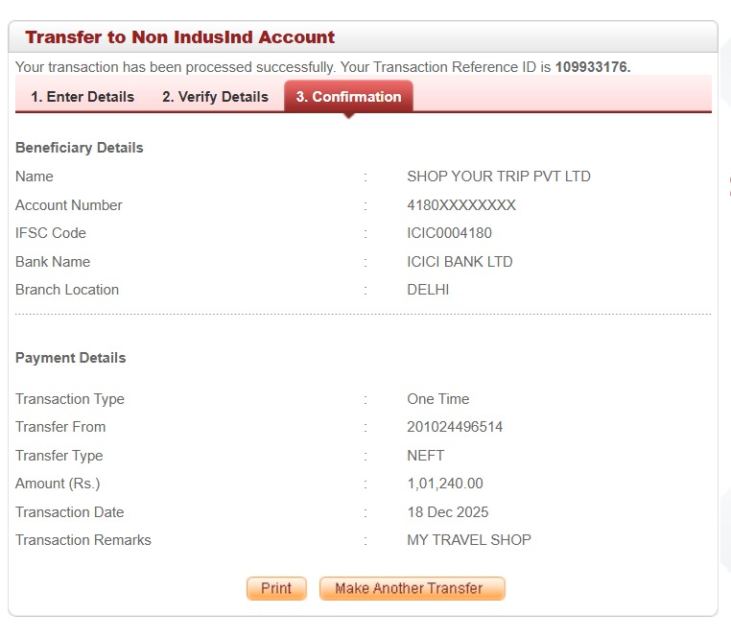
Task: Go to the Enter Details step tab
Action: (83, 97)
